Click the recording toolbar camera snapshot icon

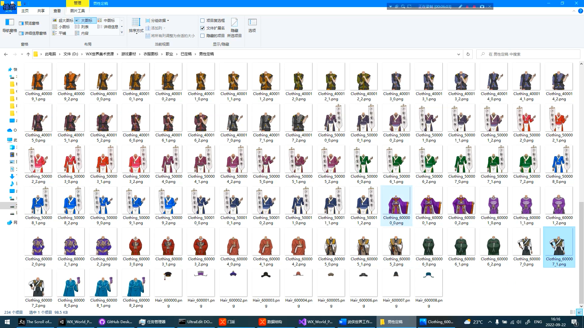click(482, 6)
